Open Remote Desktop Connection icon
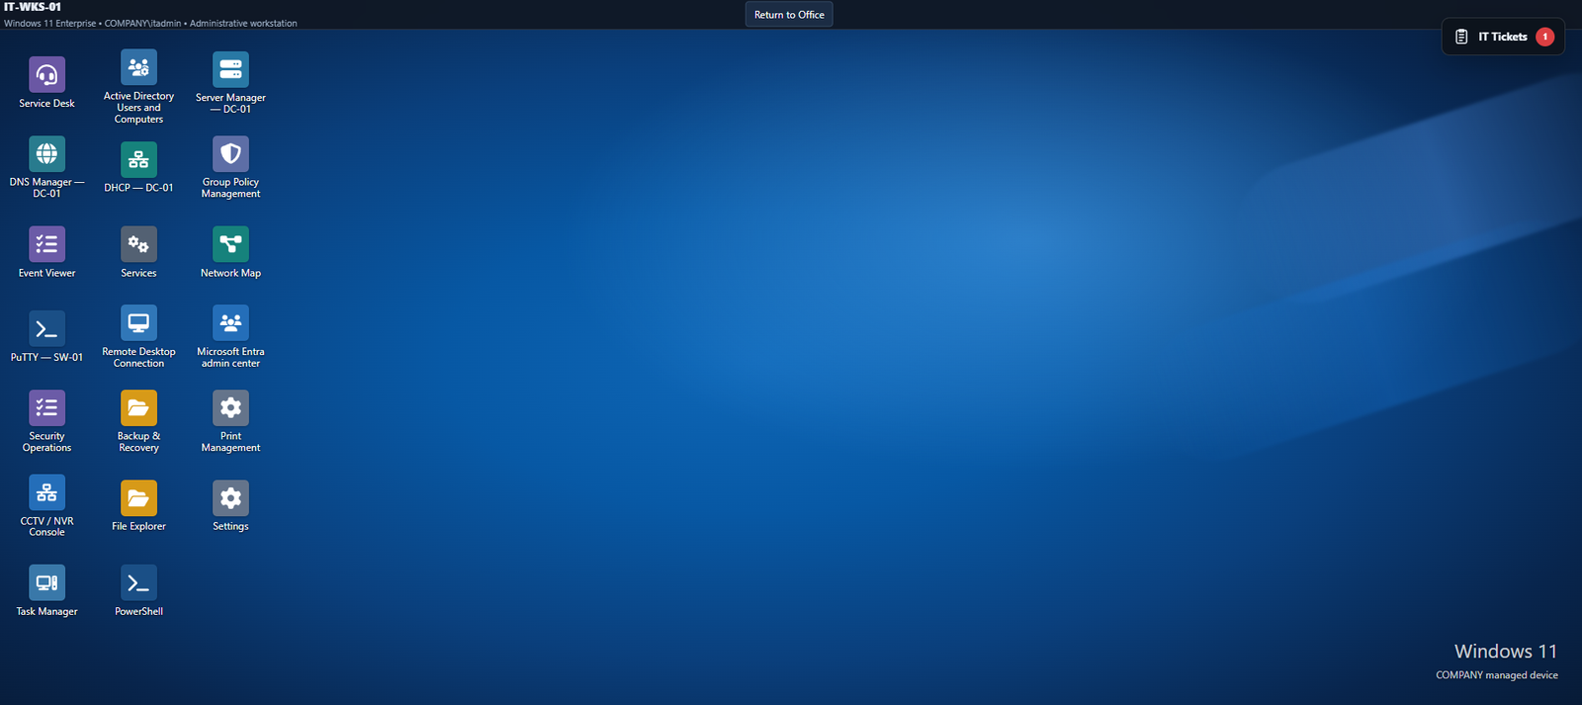Screen dimensions: 1582x705 point(138,323)
